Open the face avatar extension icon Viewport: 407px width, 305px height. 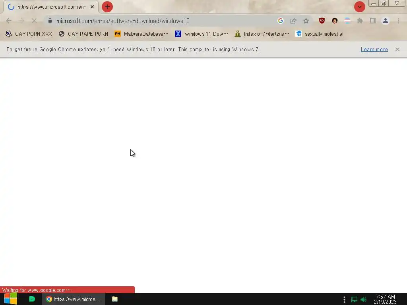(335, 21)
